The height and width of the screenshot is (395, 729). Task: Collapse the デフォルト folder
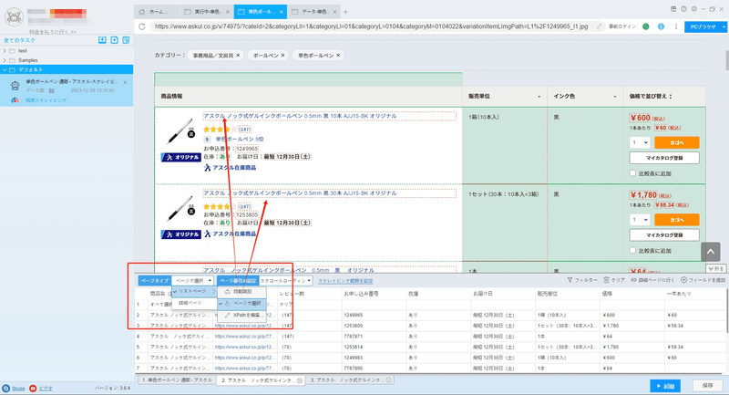click(5, 70)
